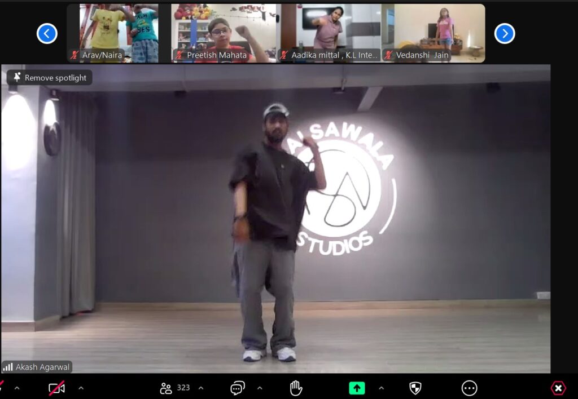Raise hand using the hand icon
Image resolution: width=578 pixels, height=399 pixels.
click(x=296, y=388)
